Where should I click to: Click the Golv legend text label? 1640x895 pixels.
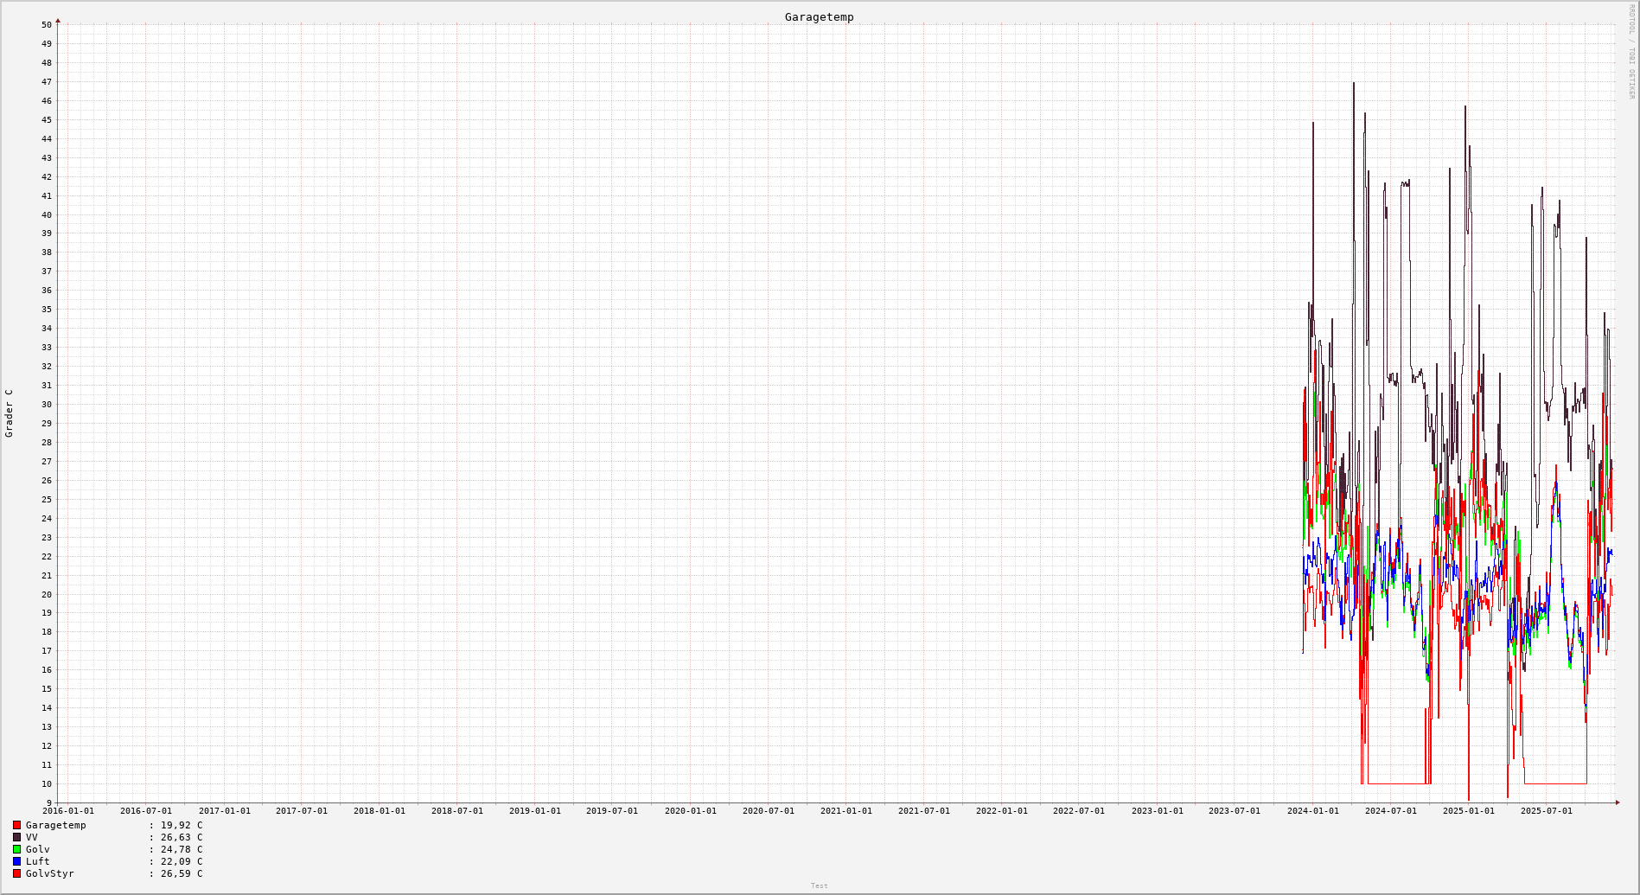coord(38,850)
